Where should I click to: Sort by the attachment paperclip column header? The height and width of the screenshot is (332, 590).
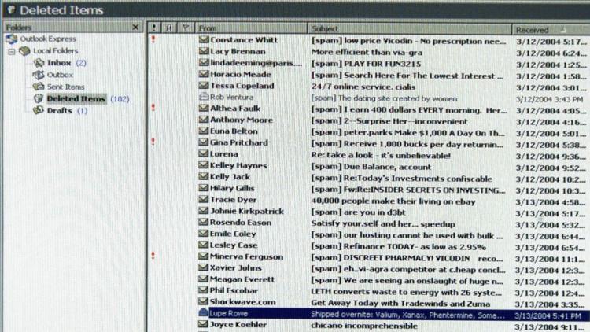pos(168,28)
